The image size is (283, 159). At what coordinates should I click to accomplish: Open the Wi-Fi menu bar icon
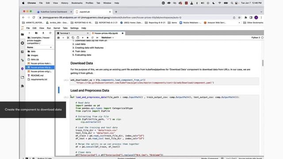[219, 3]
